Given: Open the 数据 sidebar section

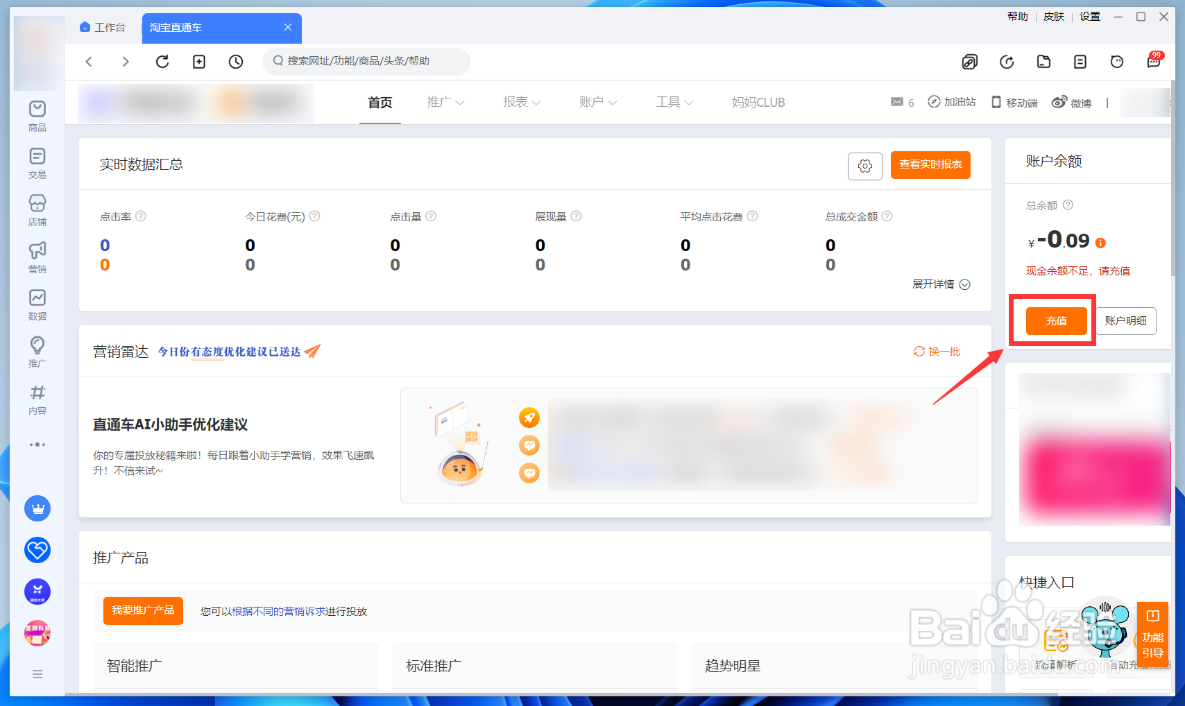Looking at the screenshot, I should click(x=37, y=304).
